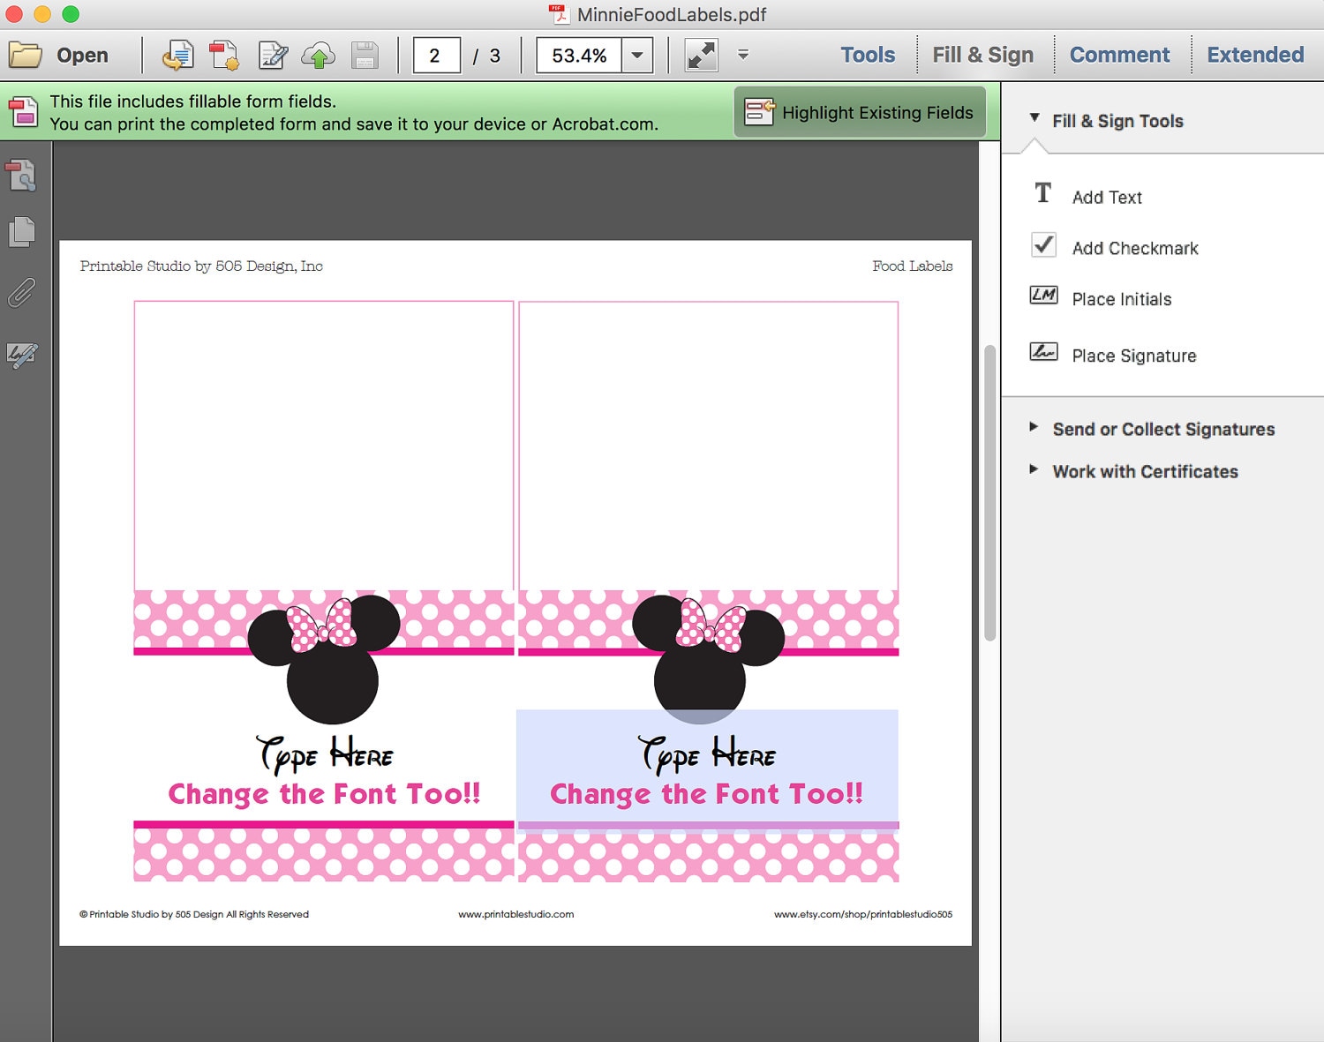This screenshot has width=1324, height=1042.
Task: Save the document with the floppy disk icon
Action: click(365, 55)
